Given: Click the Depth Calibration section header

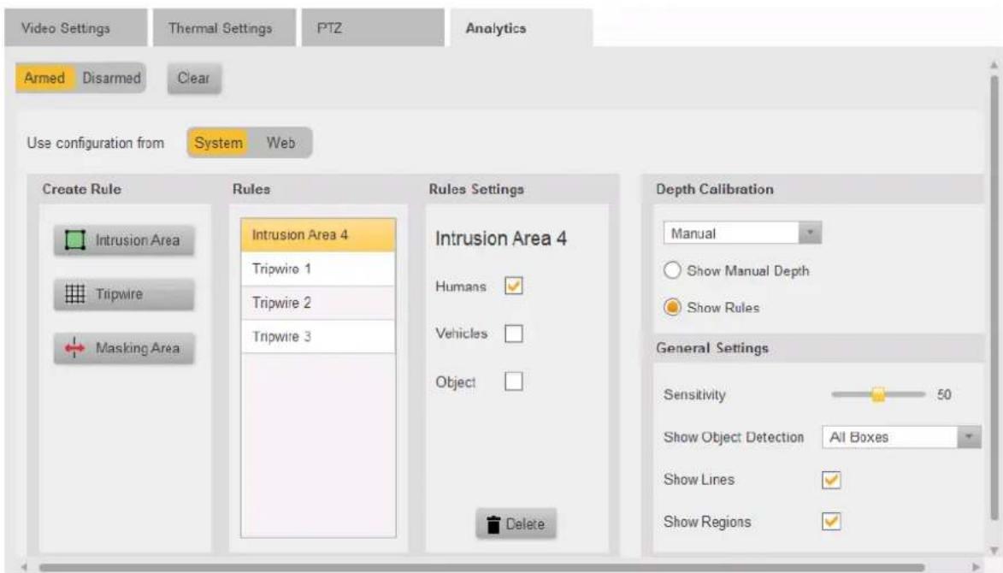Looking at the screenshot, I should click(715, 189).
